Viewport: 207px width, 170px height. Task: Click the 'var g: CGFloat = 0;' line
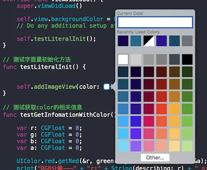[x=49, y=135]
